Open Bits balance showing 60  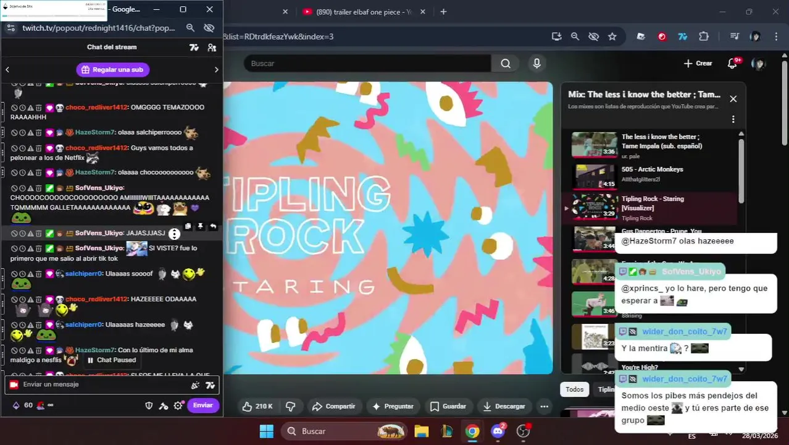click(23, 405)
